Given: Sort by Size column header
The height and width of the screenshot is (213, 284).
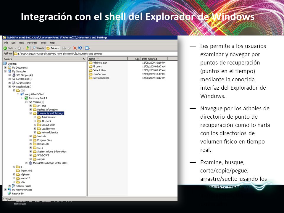Looking at the screenshot, I should pyautogui.click(x=134, y=59).
